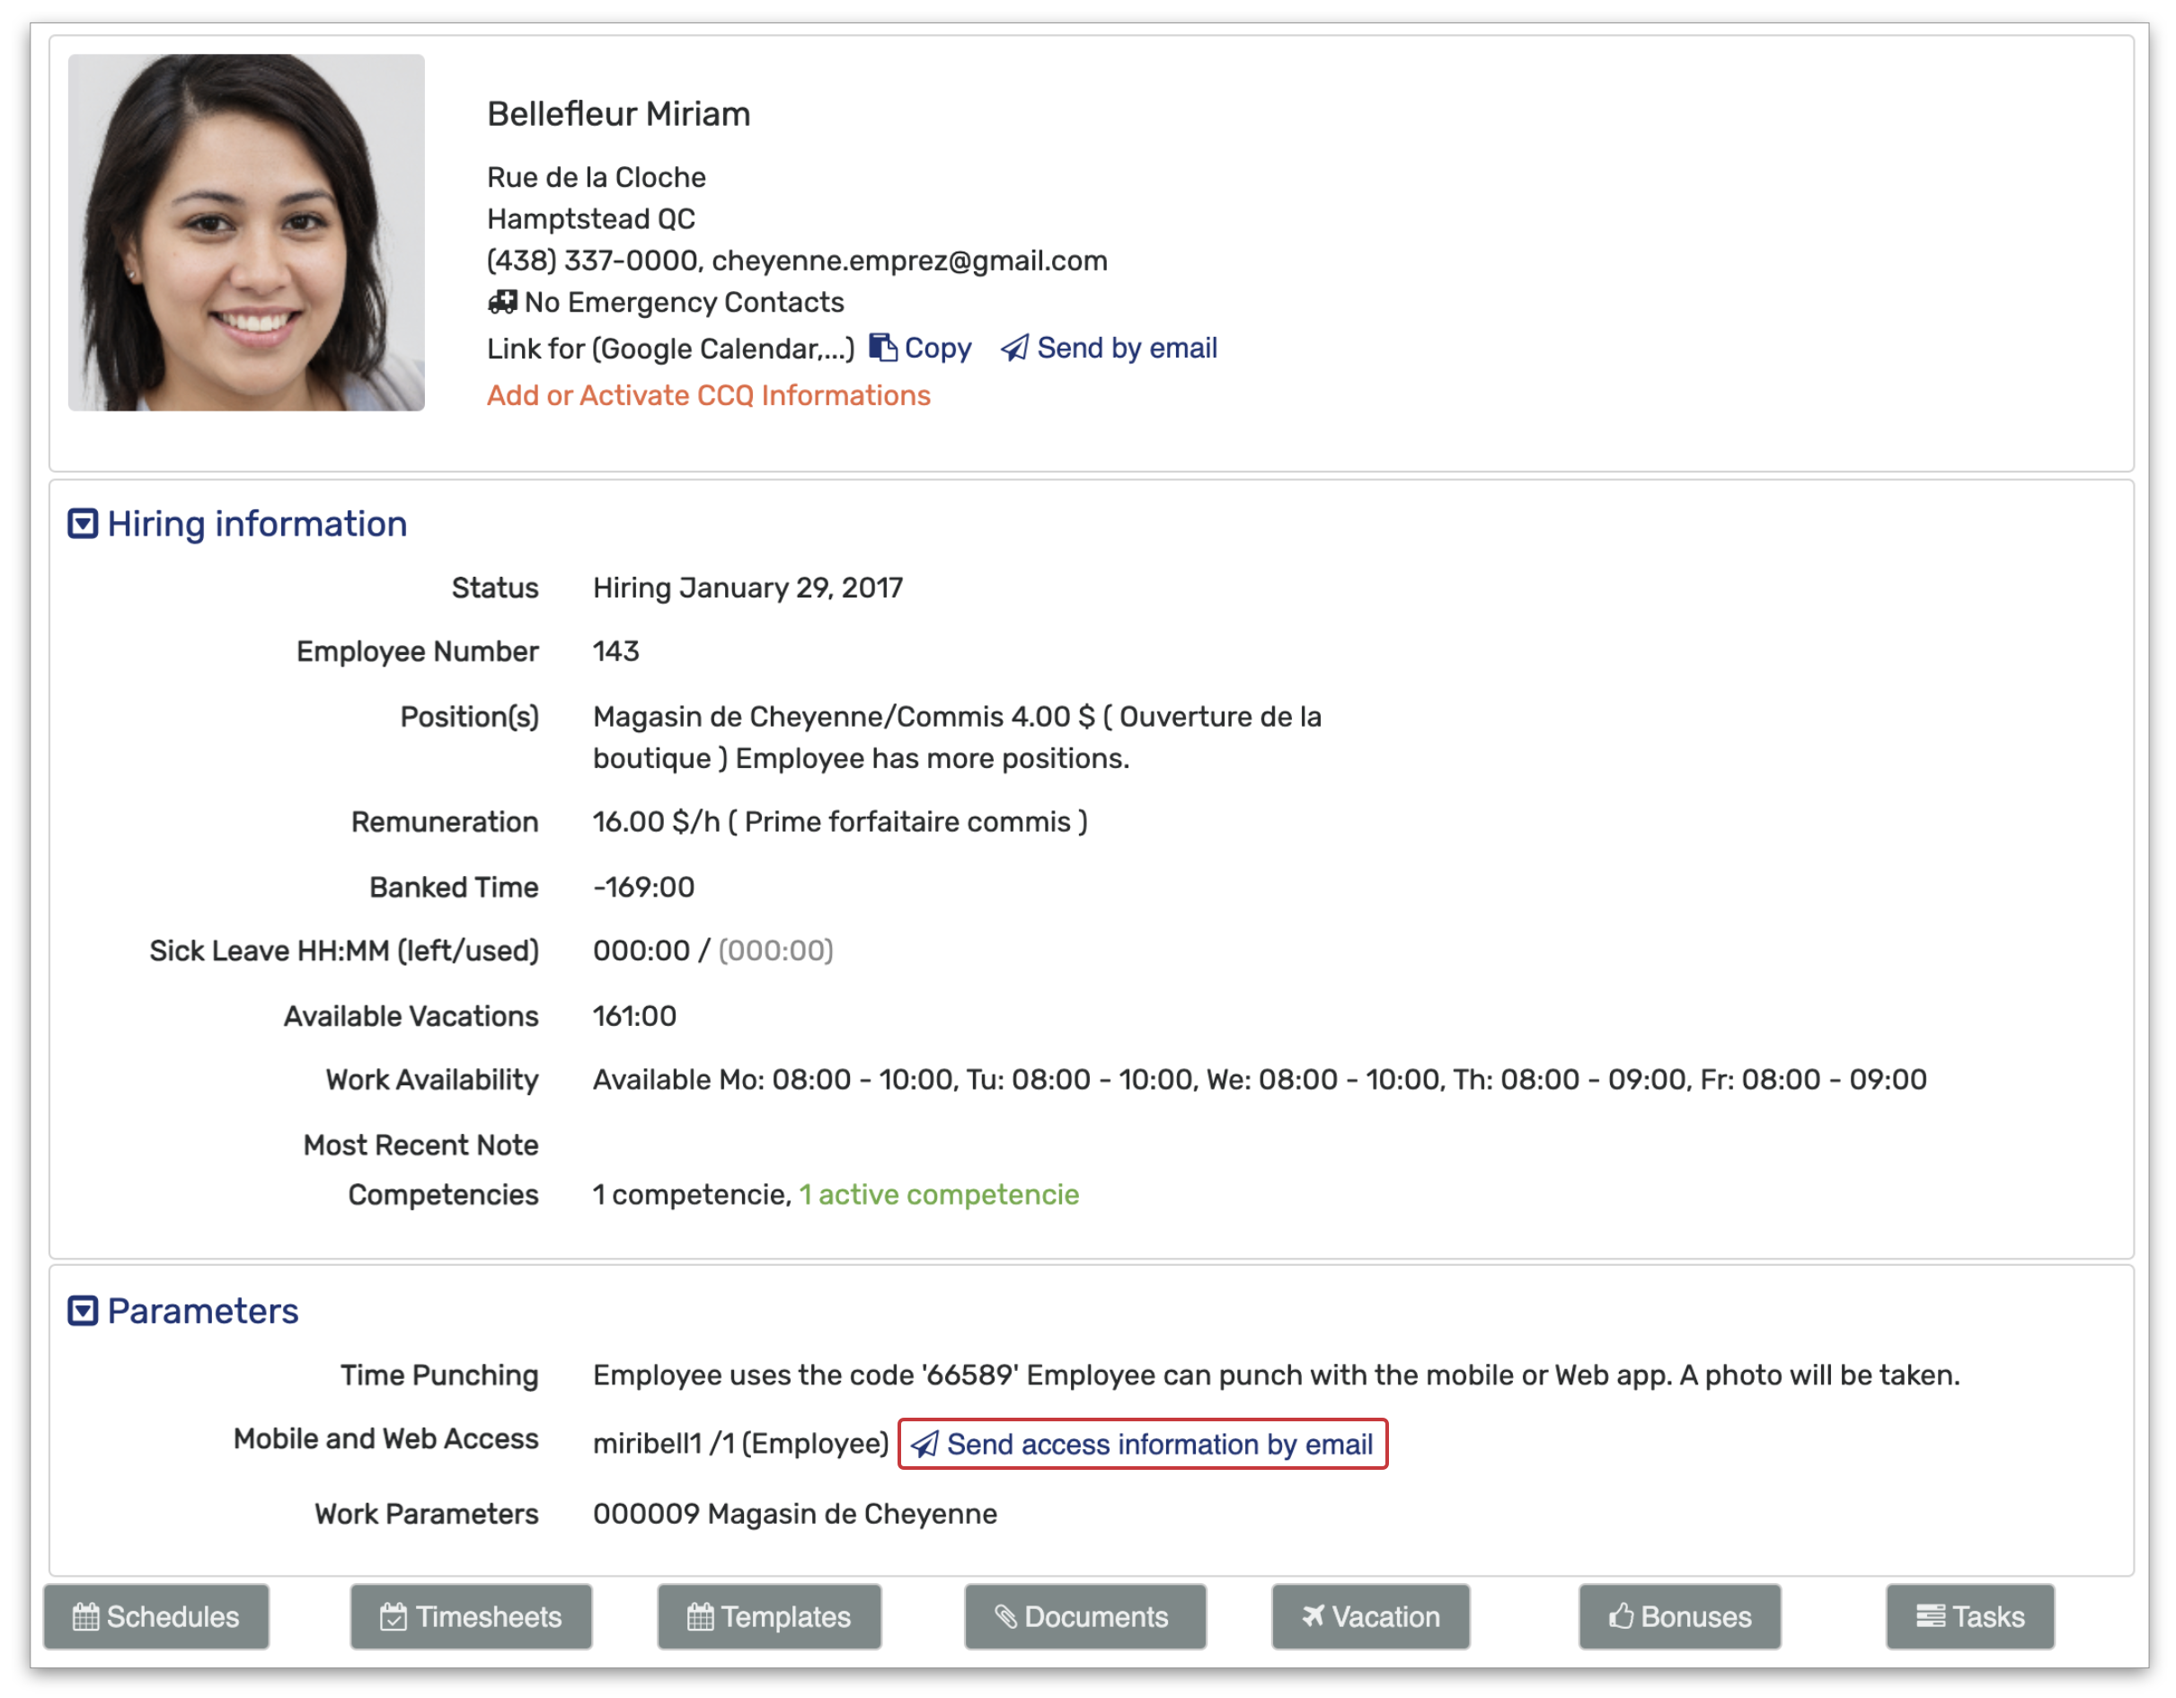The image size is (2176, 1698).
Task: Click the paper plane Send by email icon
Action: tap(1014, 348)
